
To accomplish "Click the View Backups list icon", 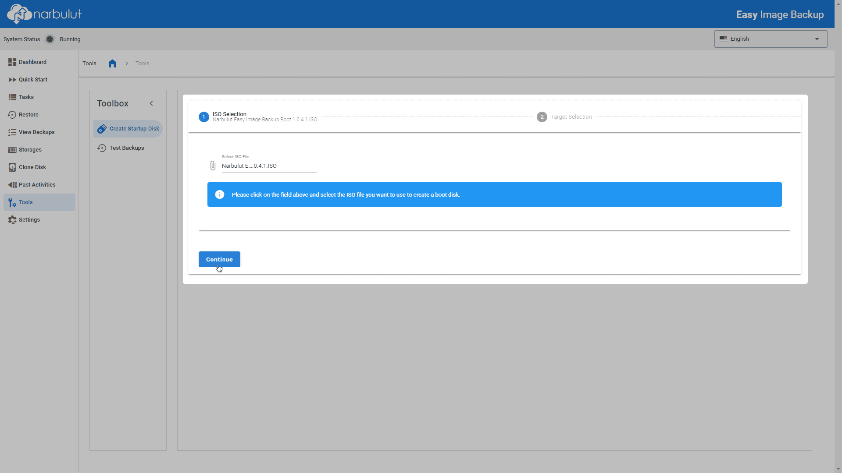I will coord(12,132).
